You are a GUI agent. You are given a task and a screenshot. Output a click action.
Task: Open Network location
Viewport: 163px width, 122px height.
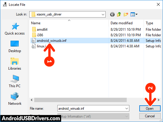click(15, 99)
